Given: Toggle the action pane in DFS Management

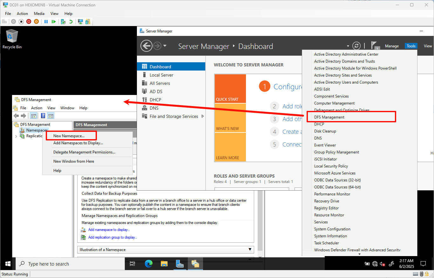Looking at the screenshot, I should (51, 115).
